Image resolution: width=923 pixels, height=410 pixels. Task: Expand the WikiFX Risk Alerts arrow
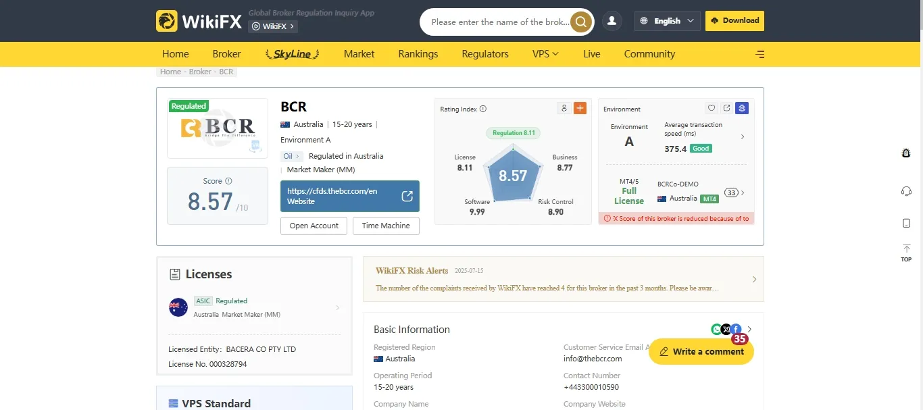(x=754, y=279)
